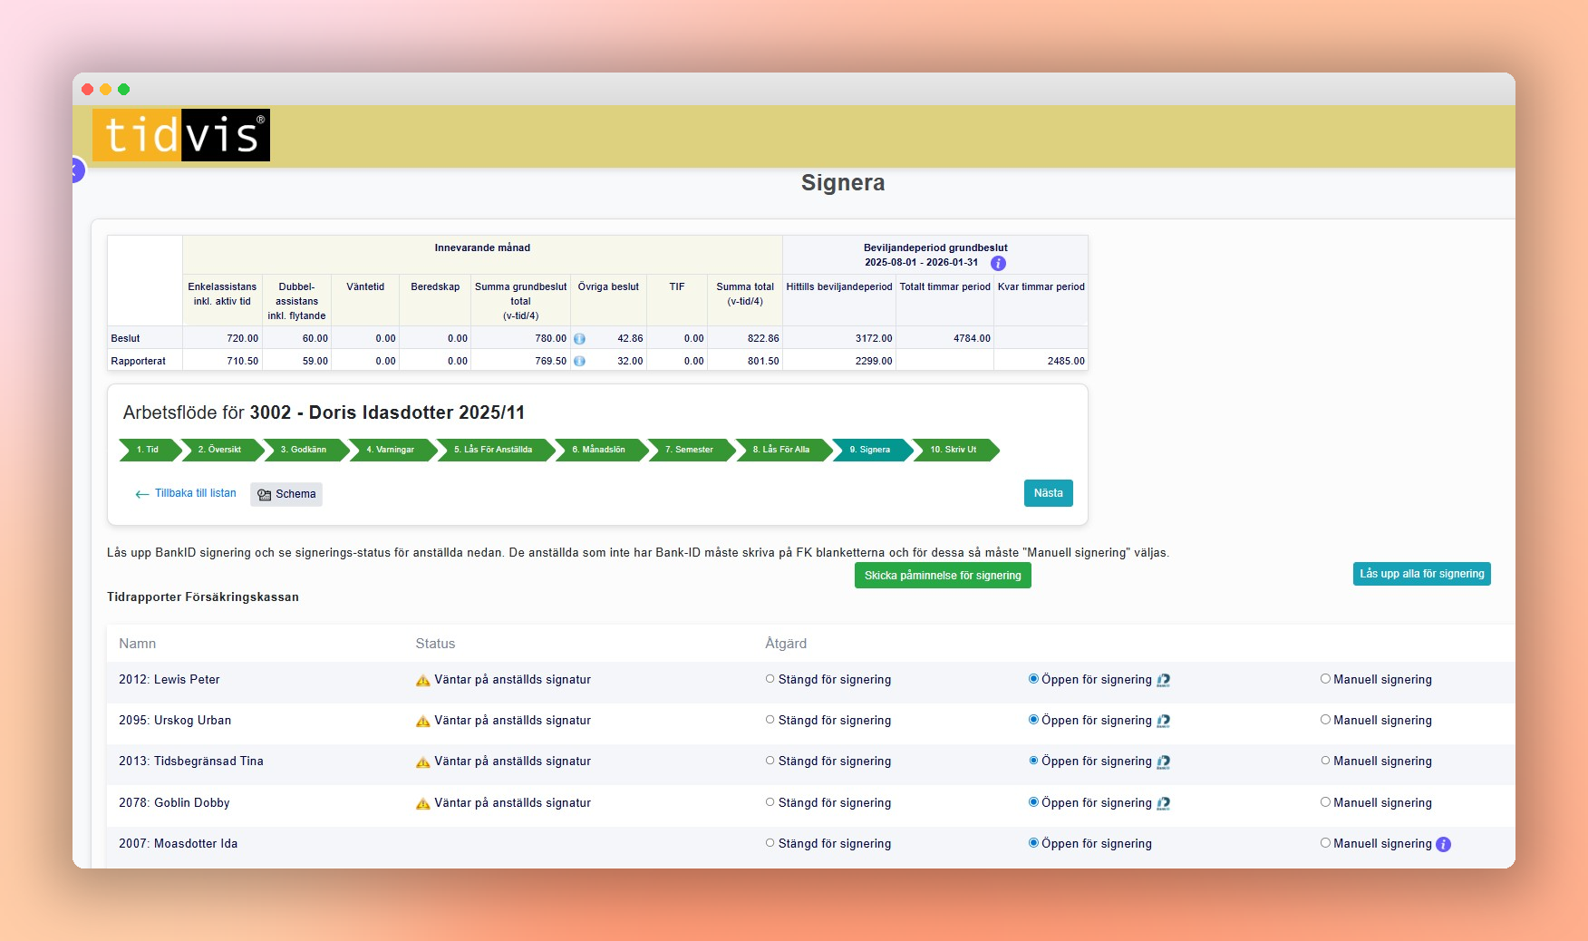Click info icon beside Moasdotter Ida Manuell signering

coord(1443,844)
